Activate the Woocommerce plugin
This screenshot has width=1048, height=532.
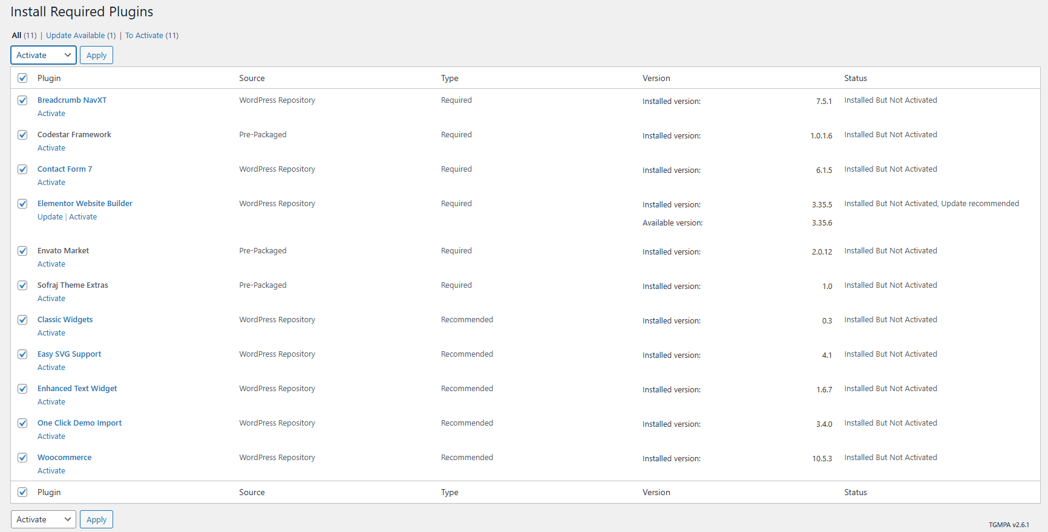click(51, 471)
